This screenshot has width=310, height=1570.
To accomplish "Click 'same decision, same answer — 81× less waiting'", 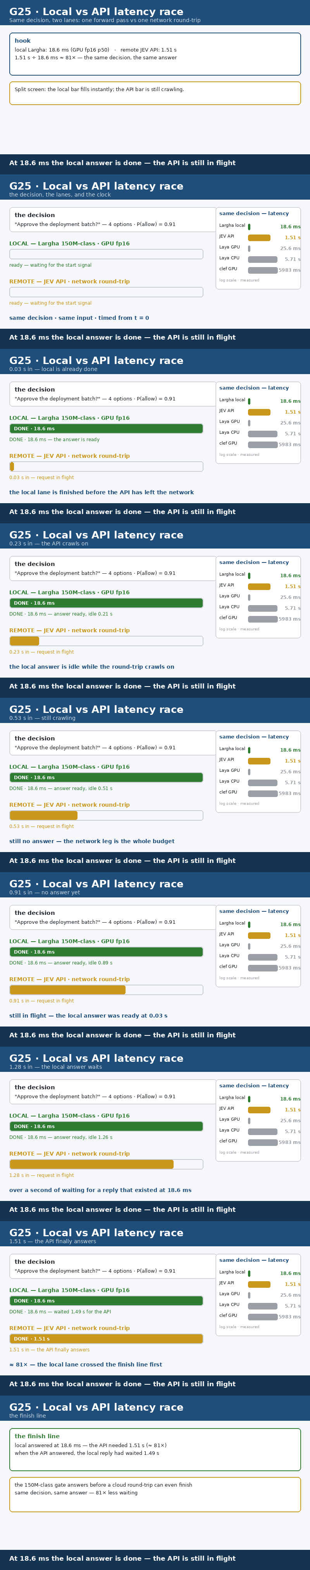I will click(76, 1492).
